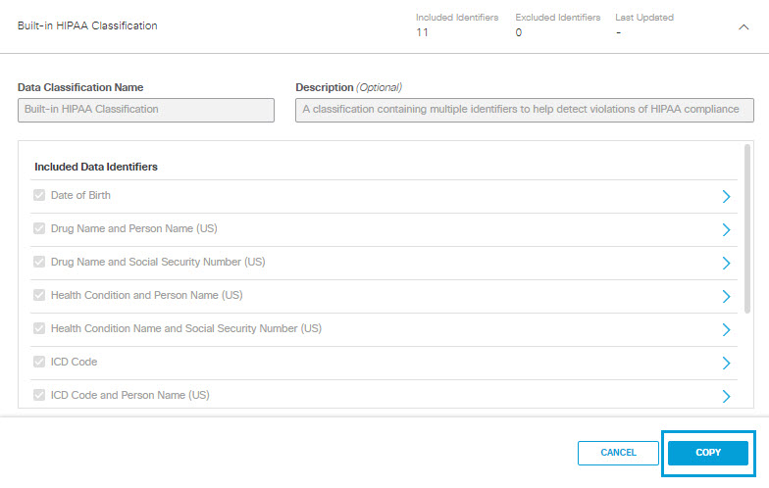The height and width of the screenshot is (488, 769).
Task: Open ICD Code identifier arrow
Action: click(726, 363)
